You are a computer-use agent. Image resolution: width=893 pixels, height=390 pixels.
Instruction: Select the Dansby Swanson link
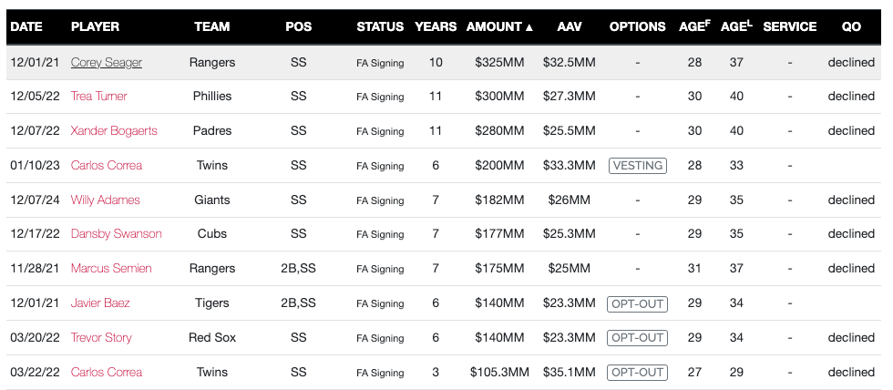click(116, 234)
